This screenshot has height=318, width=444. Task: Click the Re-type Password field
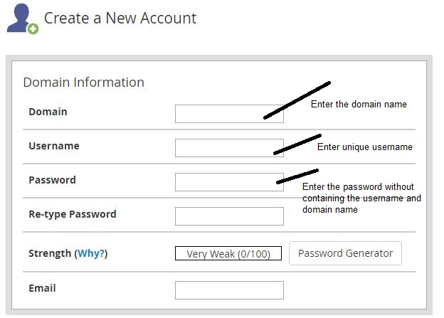(x=229, y=216)
